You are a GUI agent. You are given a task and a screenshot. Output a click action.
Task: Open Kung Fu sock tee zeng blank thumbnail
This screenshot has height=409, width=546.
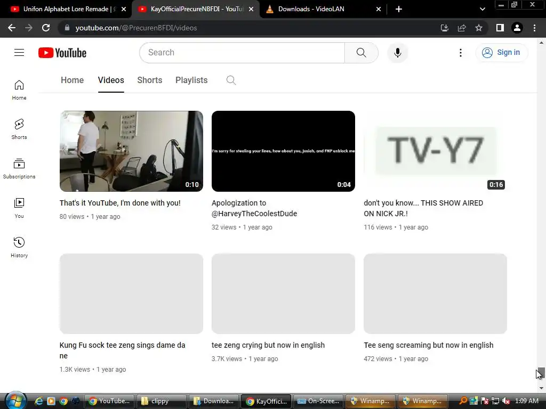131,293
